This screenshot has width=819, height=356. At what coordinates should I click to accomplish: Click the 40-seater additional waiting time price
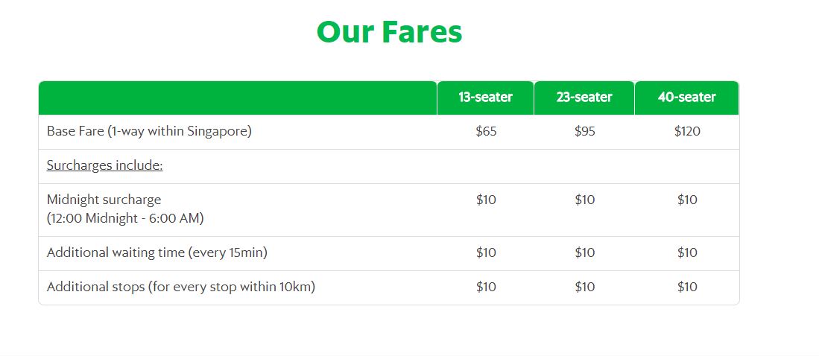coord(687,253)
